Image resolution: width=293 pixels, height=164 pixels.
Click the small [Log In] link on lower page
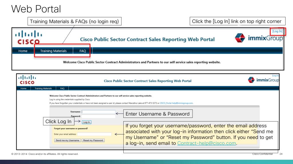[276, 75]
